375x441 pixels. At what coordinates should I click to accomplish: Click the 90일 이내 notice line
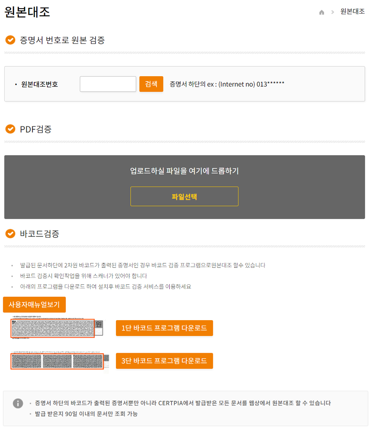click(86, 414)
